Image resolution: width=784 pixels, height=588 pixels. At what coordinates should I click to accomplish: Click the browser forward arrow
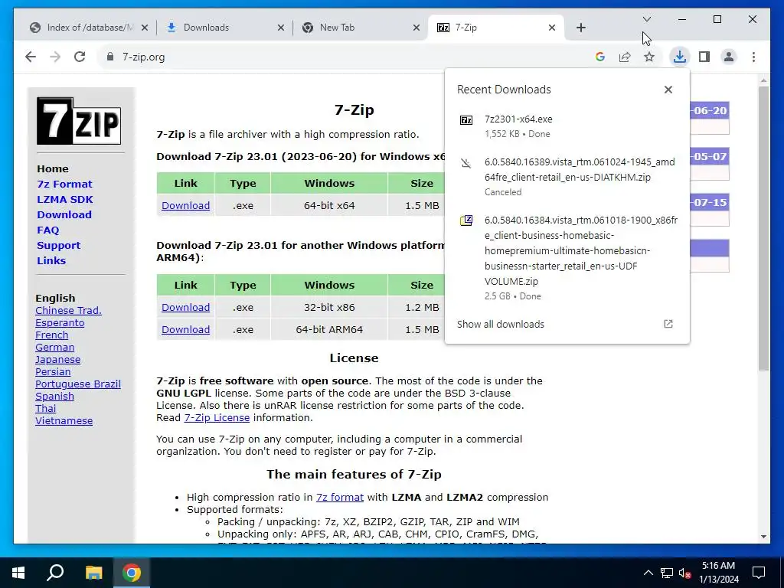click(x=55, y=57)
